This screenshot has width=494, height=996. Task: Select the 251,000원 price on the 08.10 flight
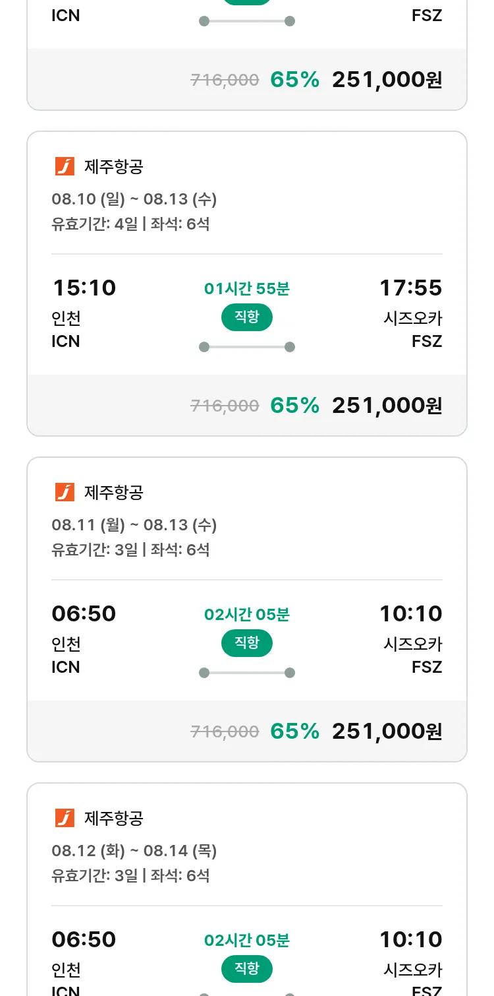point(387,405)
